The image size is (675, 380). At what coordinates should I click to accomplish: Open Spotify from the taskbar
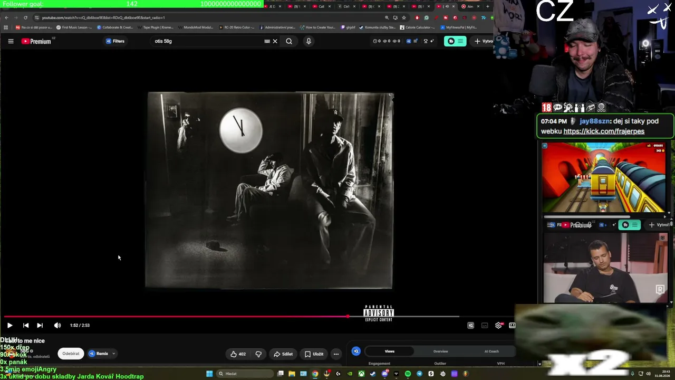[408, 374]
